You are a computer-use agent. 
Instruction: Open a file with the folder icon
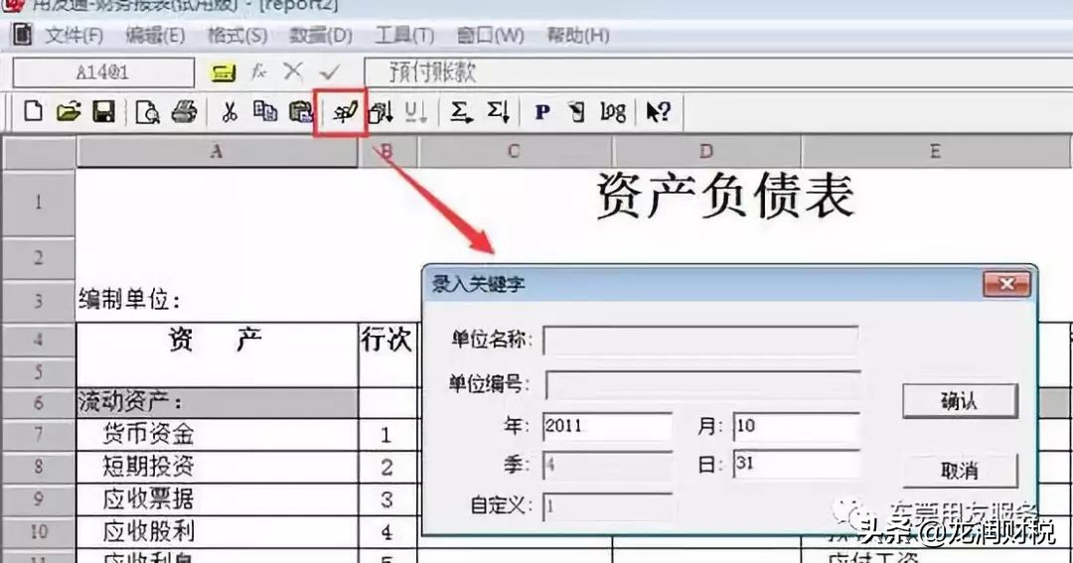(x=69, y=111)
